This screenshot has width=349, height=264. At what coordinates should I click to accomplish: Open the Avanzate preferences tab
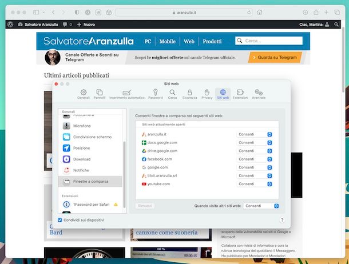point(259,94)
